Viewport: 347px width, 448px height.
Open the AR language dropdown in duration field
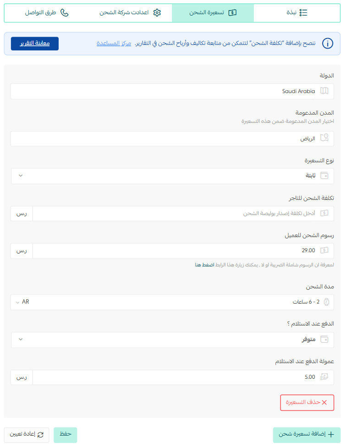tap(22, 302)
